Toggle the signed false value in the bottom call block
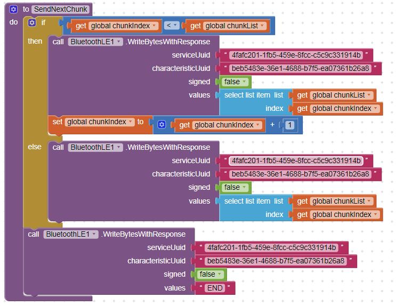The image size is (396, 306). point(211,274)
